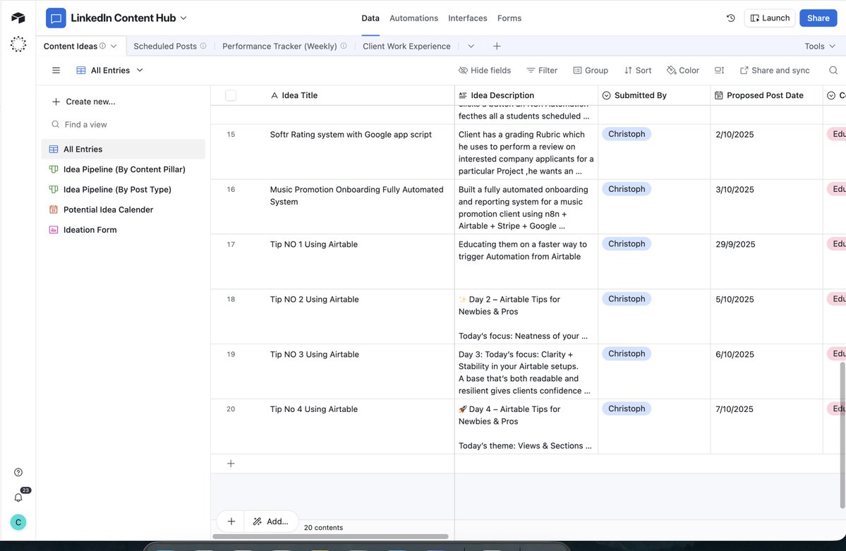Show info for Performance Tracker table
The width and height of the screenshot is (846, 551).
[x=344, y=46]
